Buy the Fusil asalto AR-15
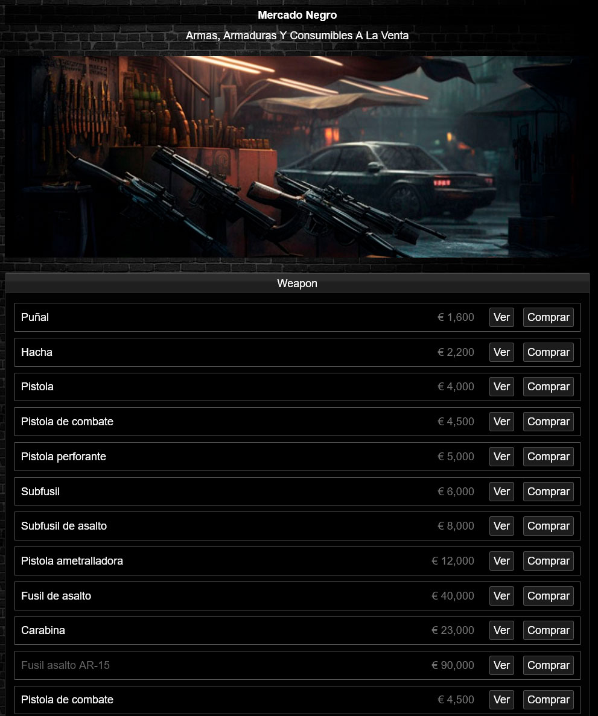Viewport: 598px width, 716px height. (548, 665)
